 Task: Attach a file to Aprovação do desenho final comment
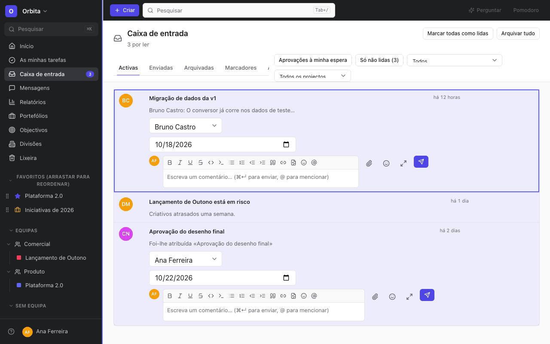pos(375,297)
